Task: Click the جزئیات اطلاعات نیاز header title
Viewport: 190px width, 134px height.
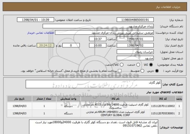Action: (x=168, y=7)
